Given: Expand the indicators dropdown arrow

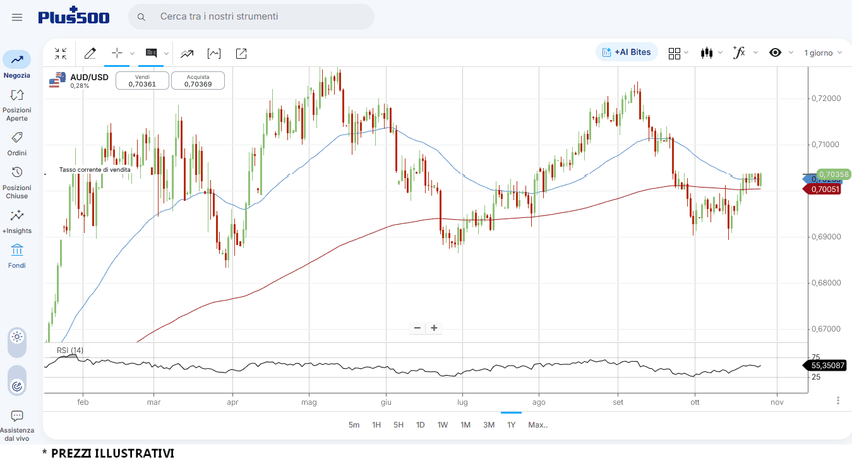Looking at the screenshot, I should pyautogui.click(x=755, y=53).
